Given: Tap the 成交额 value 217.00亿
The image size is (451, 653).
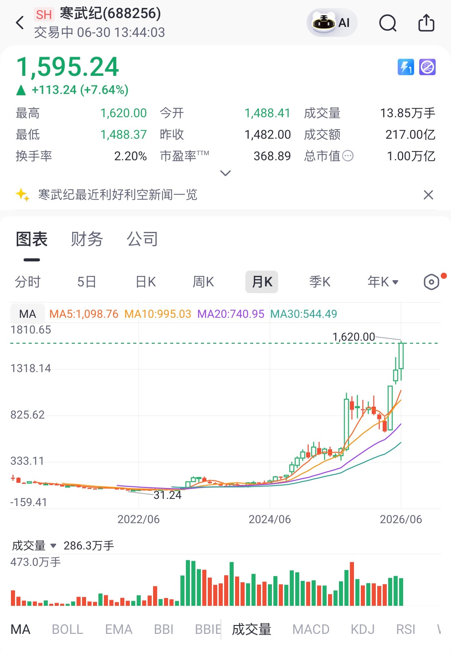Looking at the screenshot, I should coord(410,135).
